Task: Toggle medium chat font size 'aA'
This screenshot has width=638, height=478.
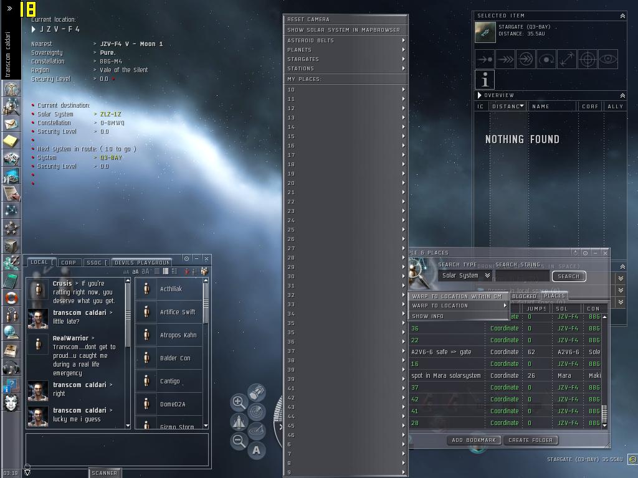Action: point(135,272)
